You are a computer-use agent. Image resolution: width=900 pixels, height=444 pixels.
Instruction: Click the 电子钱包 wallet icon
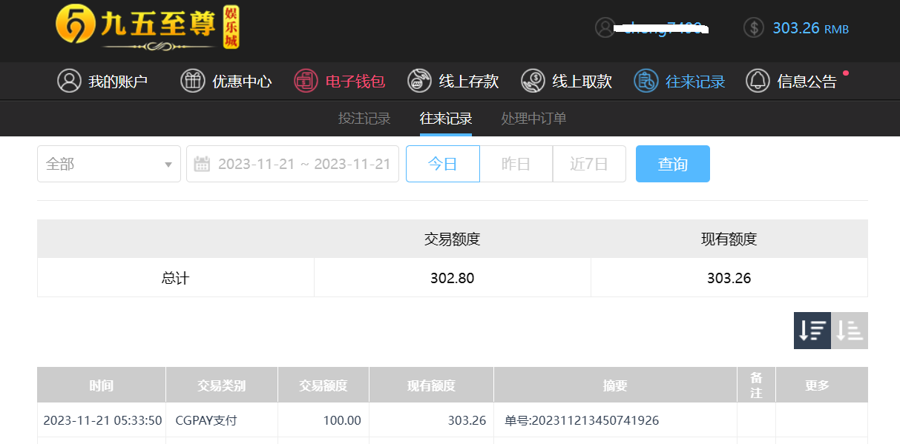click(x=306, y=81)
